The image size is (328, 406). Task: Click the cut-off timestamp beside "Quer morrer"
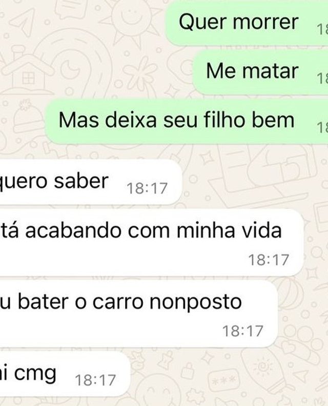pyautogui.click(x=322, y=29)
